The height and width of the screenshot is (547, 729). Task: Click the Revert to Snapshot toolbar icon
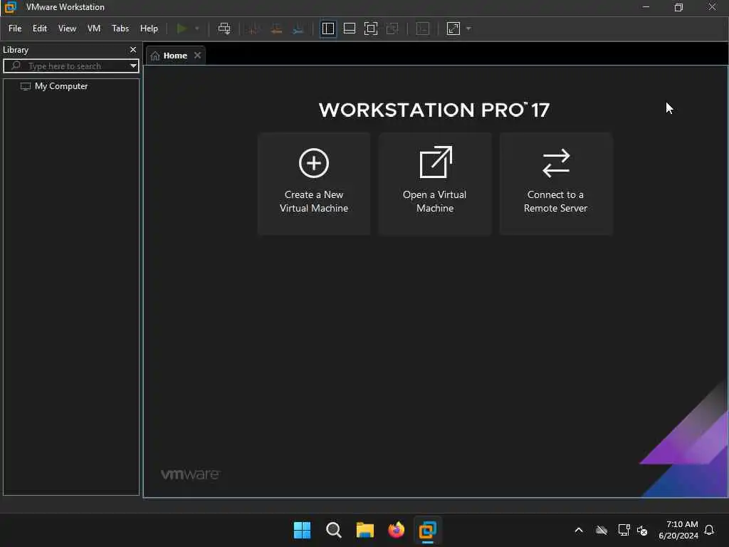point(276,28)
